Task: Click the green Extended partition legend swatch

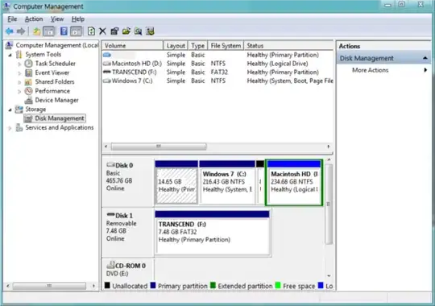Action: 213,286
